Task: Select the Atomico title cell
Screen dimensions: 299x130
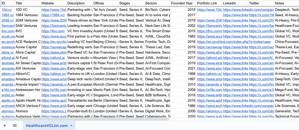Action: coord(28,111)
